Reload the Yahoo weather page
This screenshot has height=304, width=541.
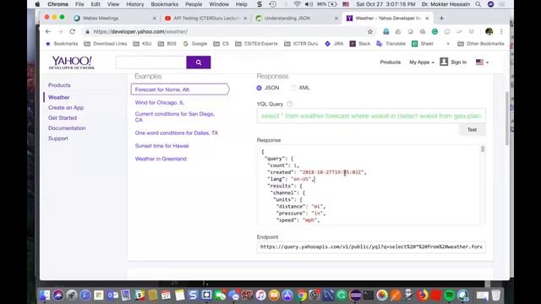pyautogui.click(x=72, y=32)
